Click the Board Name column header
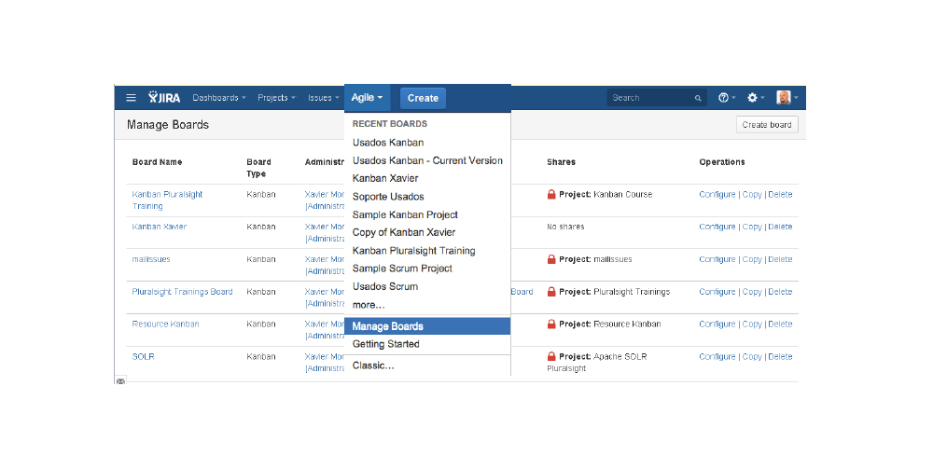Image resolution: width=933 pixels, height=469 pixels. pyautogui.click(x=157, y=161)
